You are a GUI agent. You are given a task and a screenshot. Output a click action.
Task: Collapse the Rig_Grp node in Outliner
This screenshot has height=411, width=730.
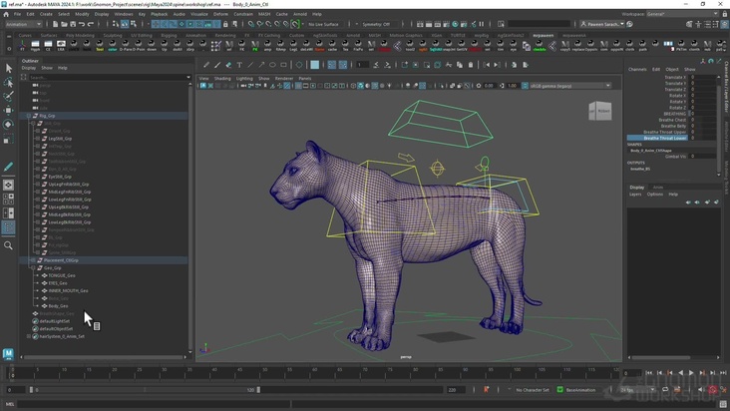click(29, 116)
